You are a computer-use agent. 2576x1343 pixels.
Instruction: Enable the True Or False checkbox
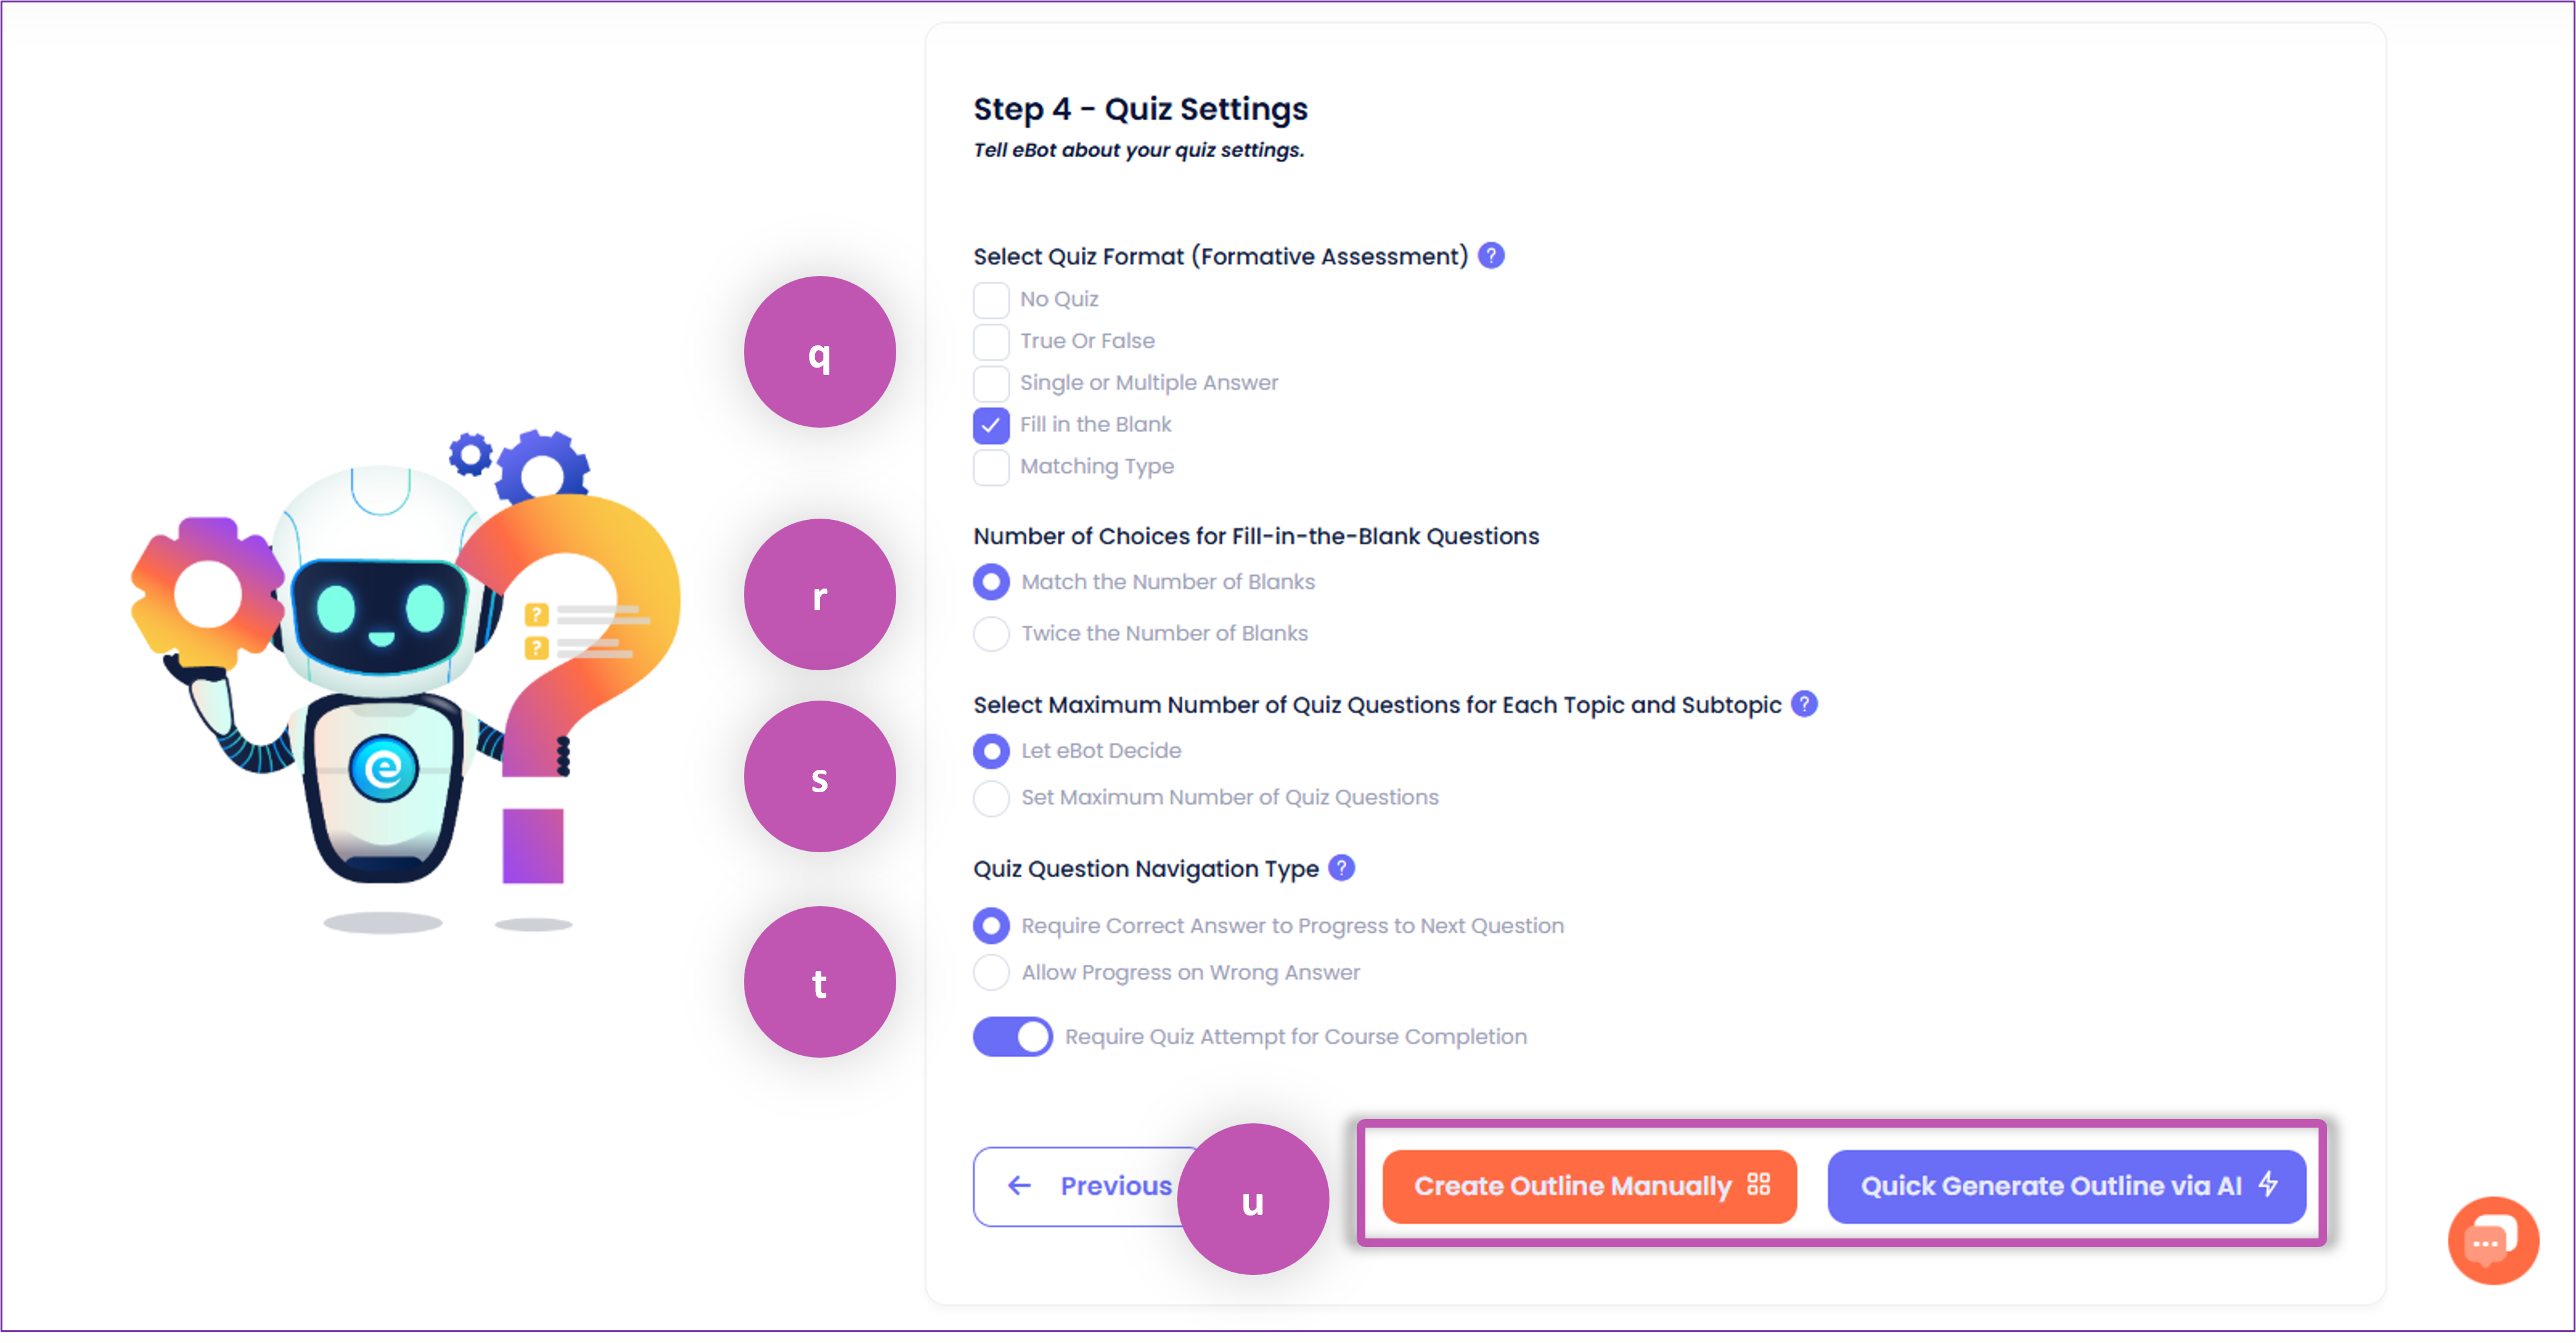click(x=991, y=341)
